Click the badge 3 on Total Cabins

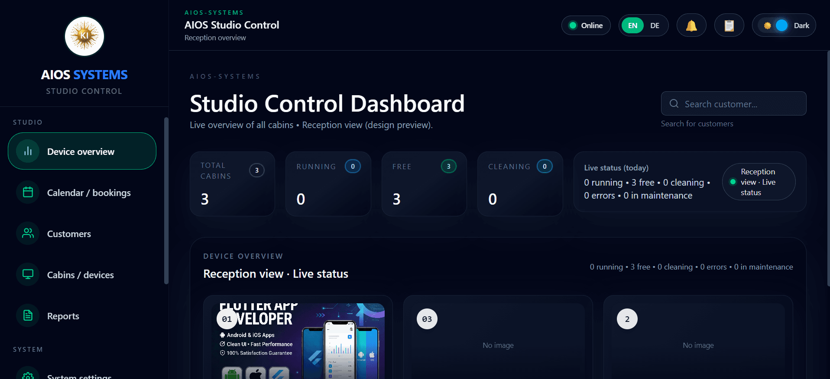[x=257, y=170]
